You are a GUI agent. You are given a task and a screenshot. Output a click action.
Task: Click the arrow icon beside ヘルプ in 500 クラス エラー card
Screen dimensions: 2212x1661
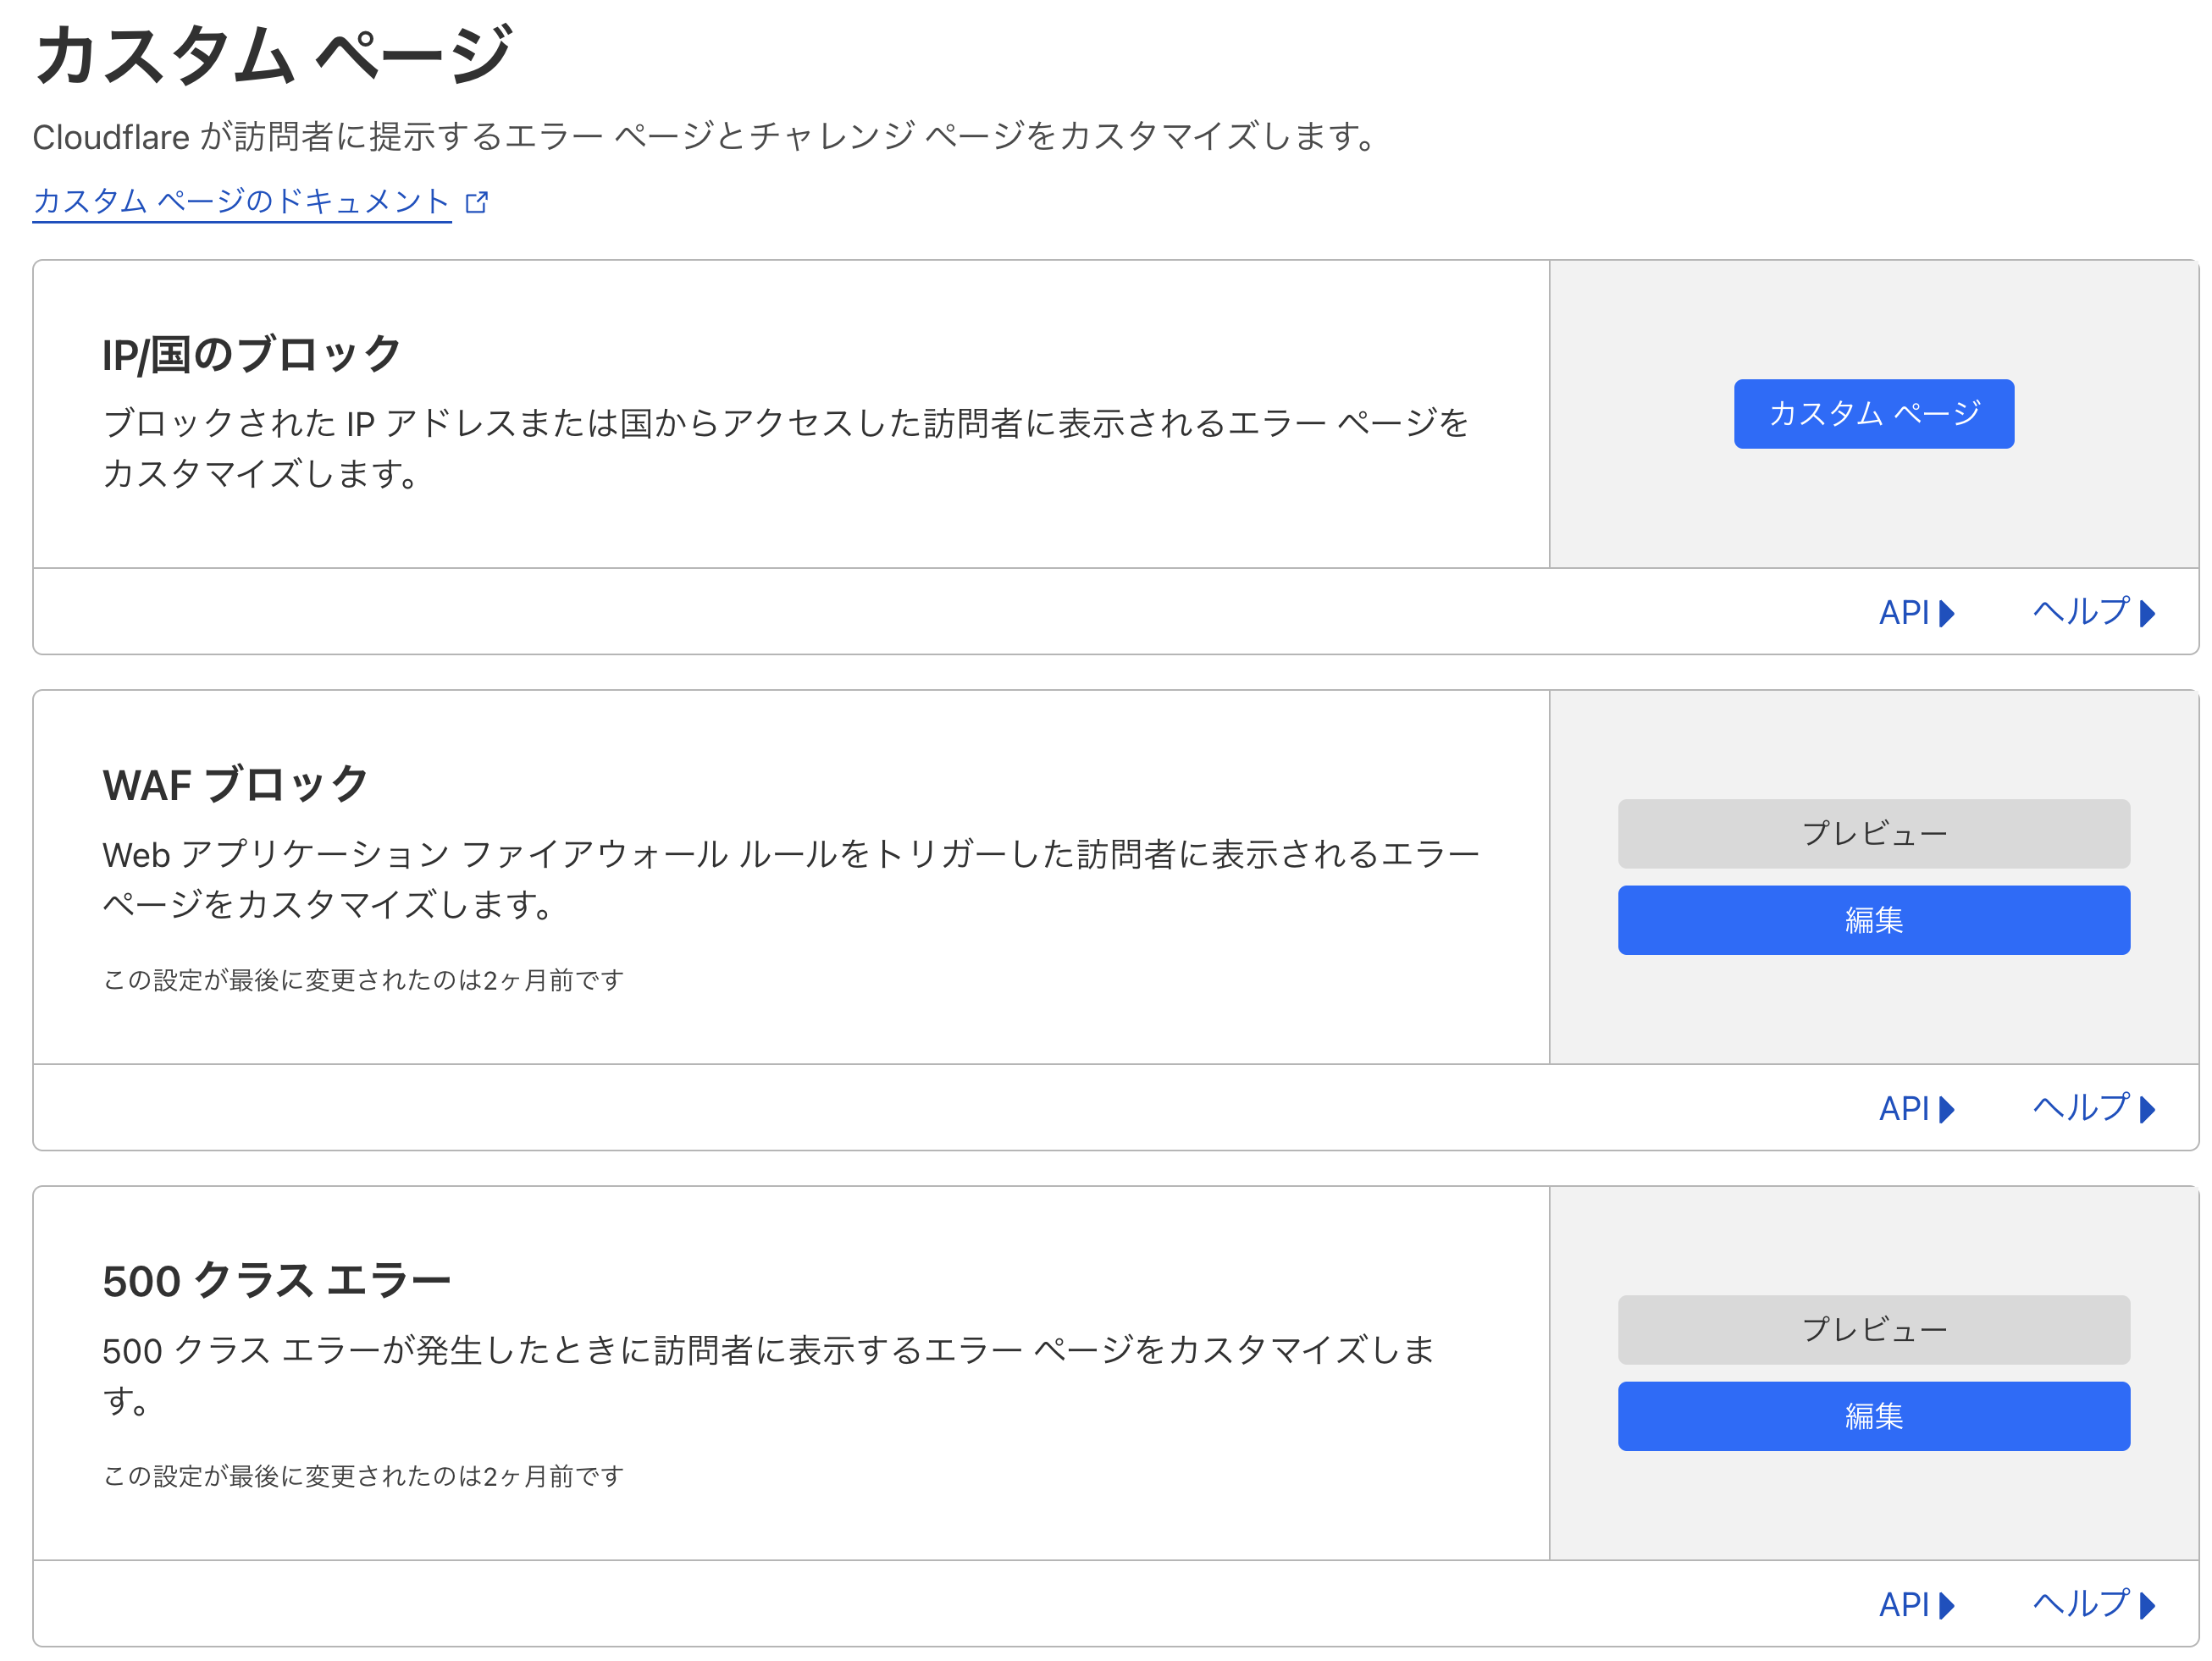[2148, 1604]
